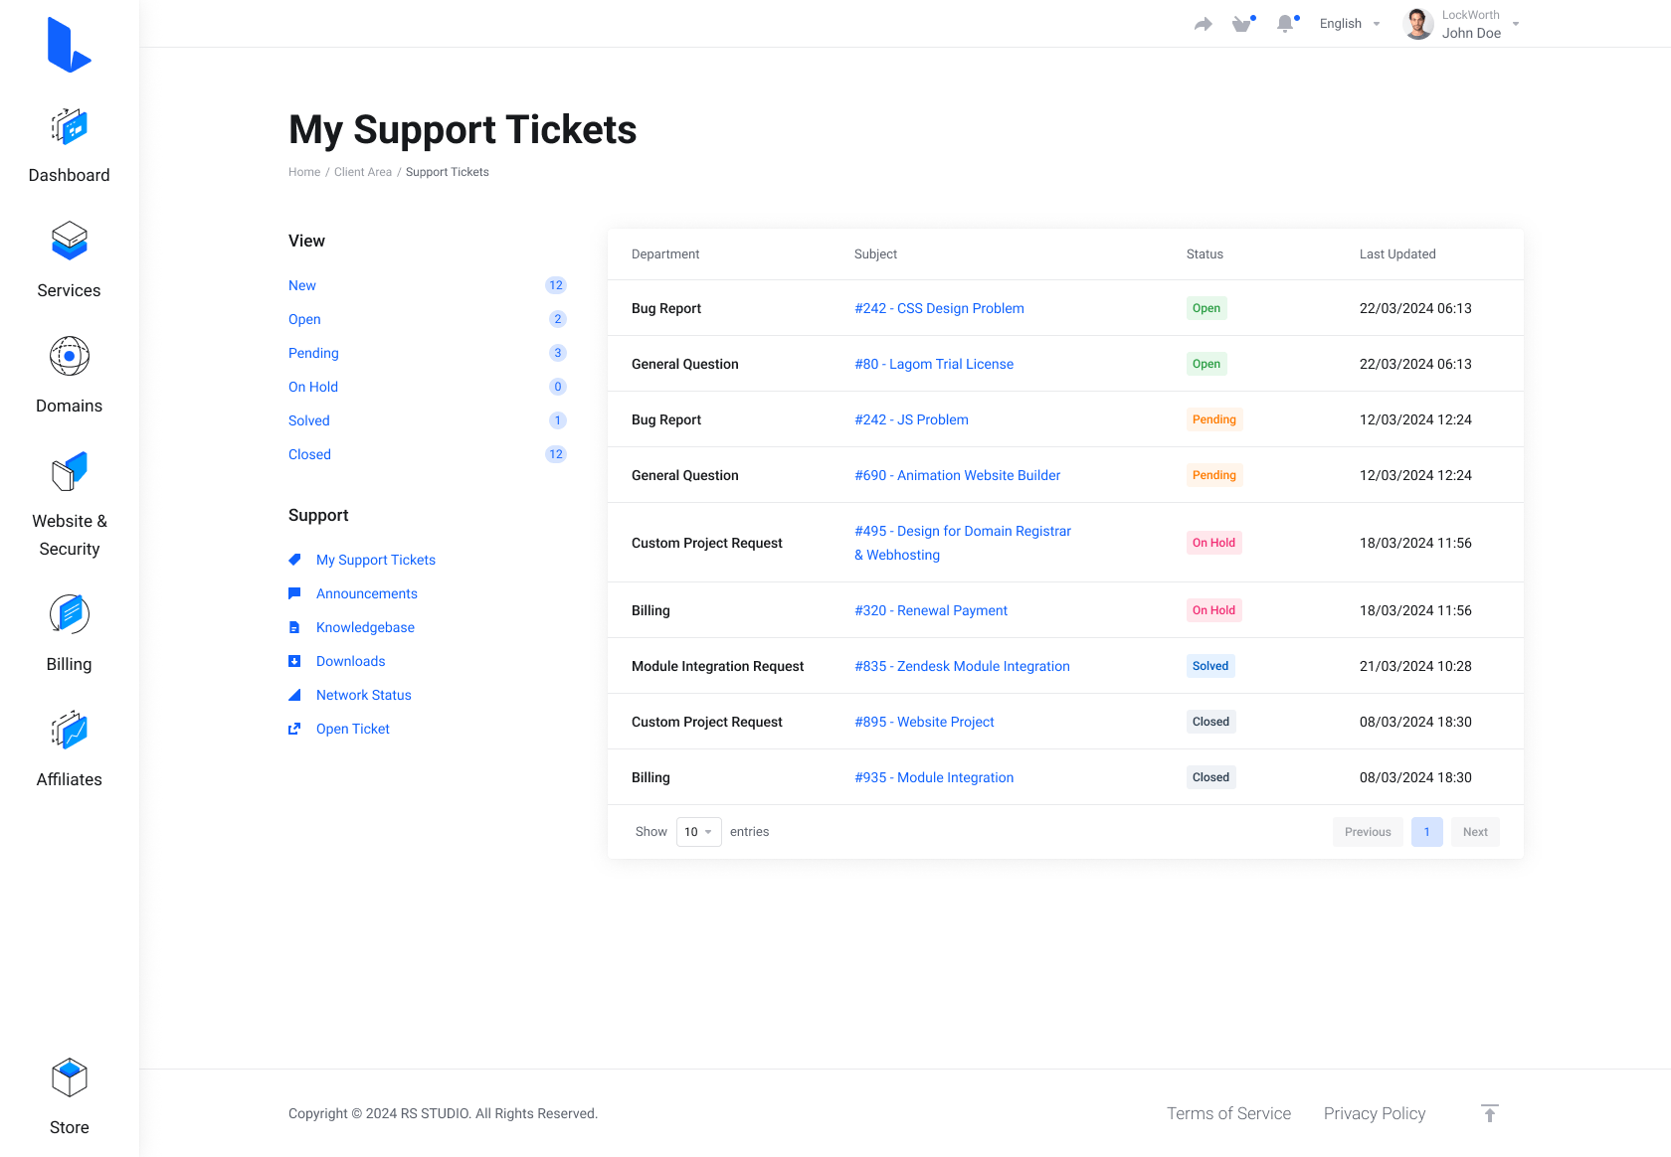Open ticket #495 - Design for Domain Registrar
Viewport: 1671px width, 1157px height.
point(963,543)
